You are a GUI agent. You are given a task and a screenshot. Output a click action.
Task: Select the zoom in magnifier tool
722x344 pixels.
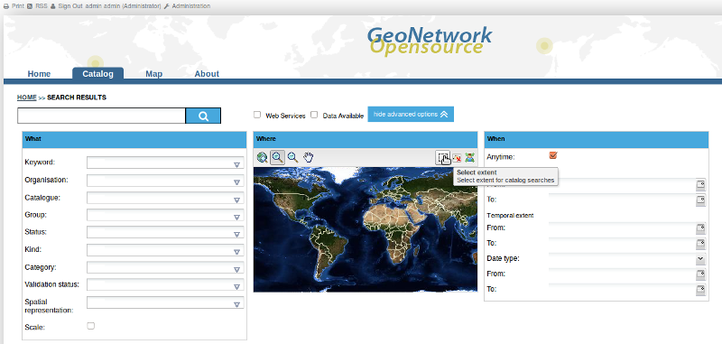[277, 157]
